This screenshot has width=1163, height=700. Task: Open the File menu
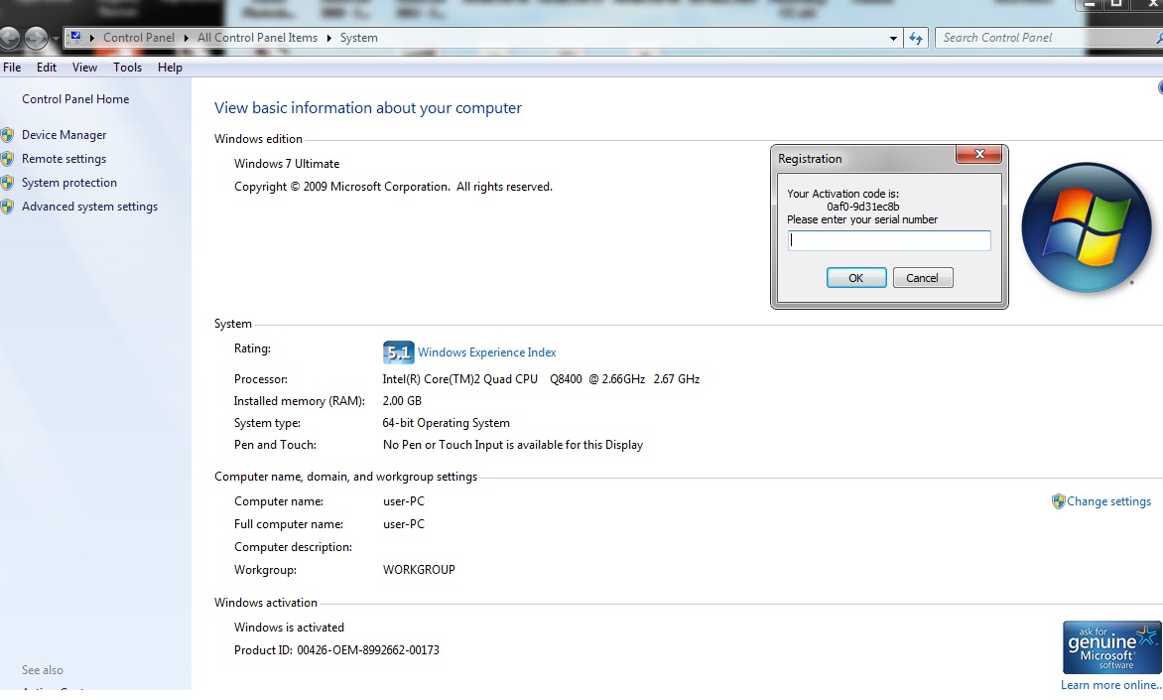(12, 68)
